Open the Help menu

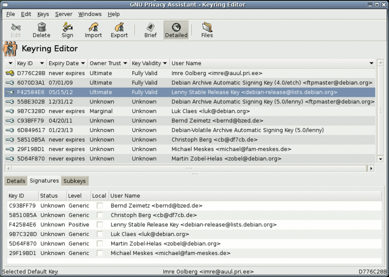114,14
